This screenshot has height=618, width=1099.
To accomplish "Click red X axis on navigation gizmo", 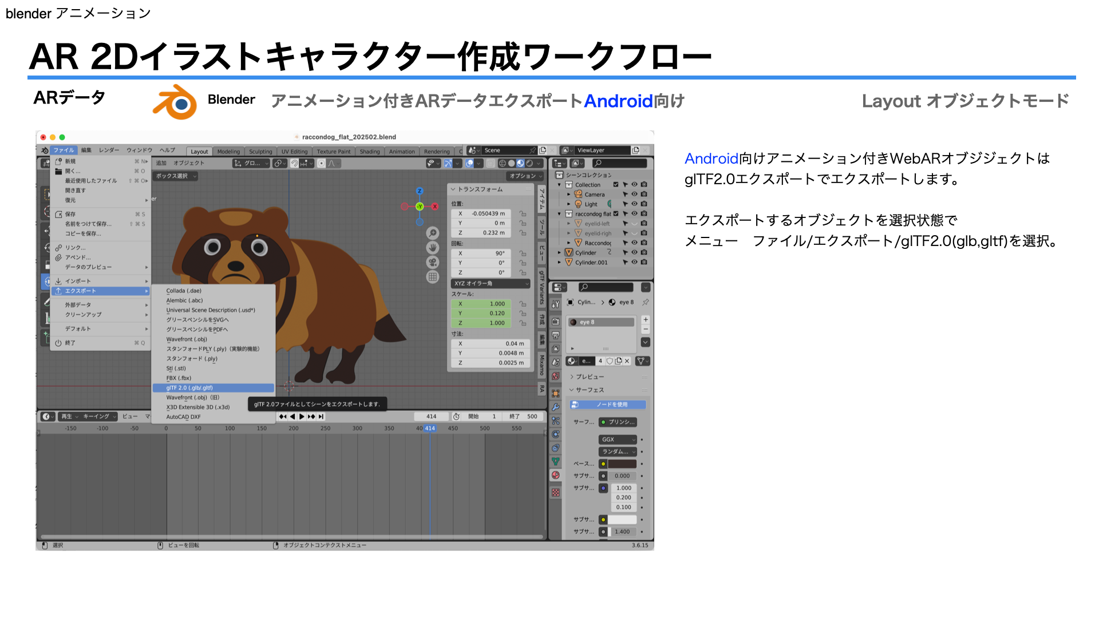I will (435, 207).
